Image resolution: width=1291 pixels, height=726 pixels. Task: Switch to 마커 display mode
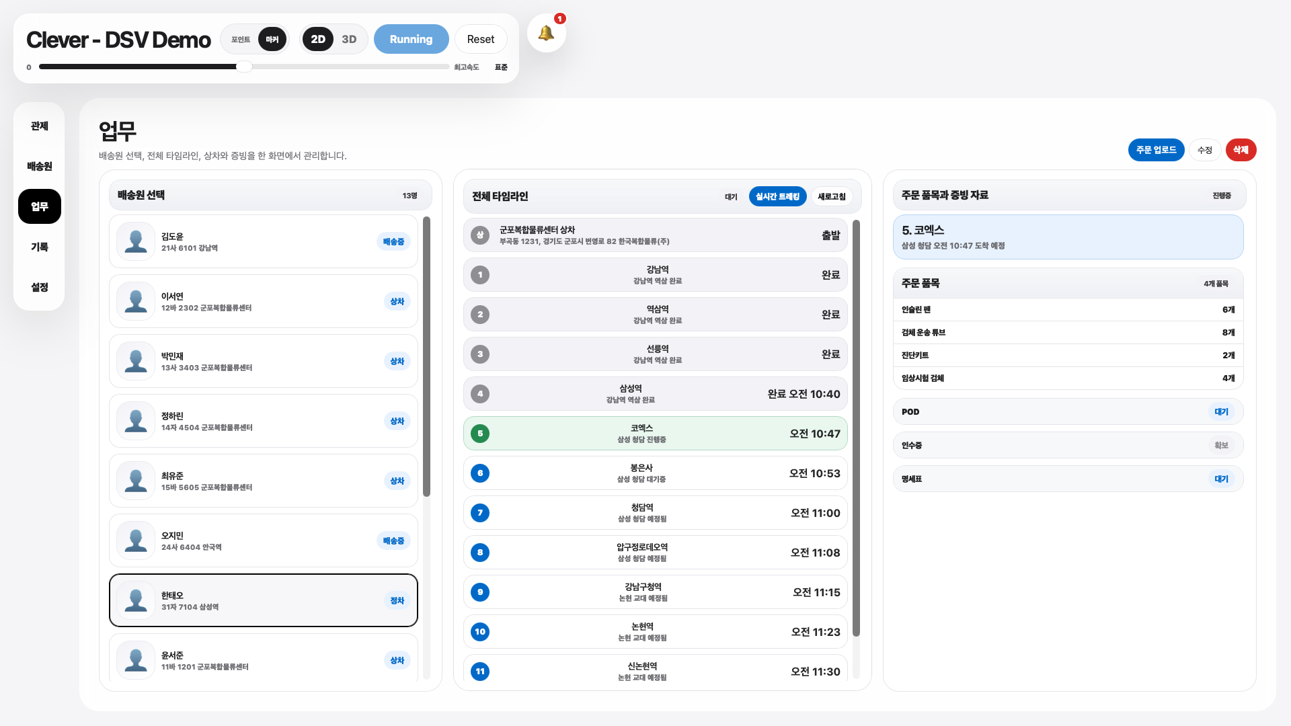tap(272, 40)
